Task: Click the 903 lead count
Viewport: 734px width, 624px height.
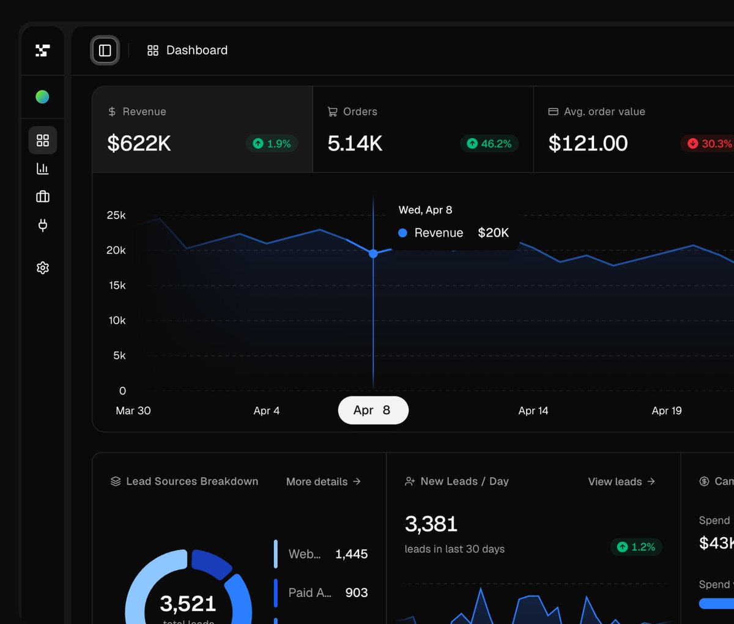Action: (x=357, y=593)
